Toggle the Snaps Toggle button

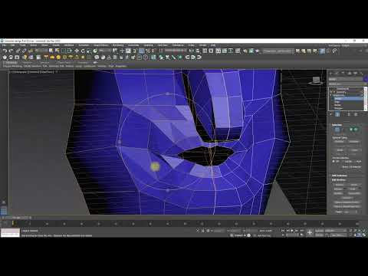135,51
